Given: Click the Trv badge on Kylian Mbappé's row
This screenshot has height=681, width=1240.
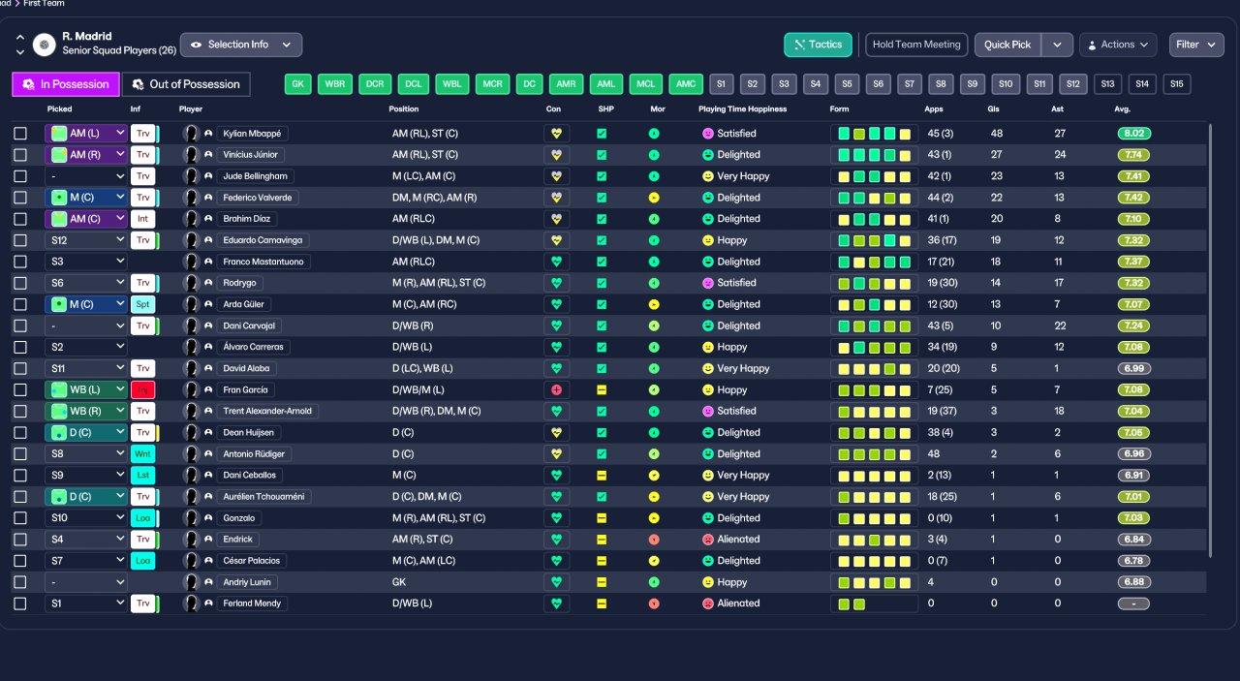Looking at the screenshot, I should click(143, 134).
